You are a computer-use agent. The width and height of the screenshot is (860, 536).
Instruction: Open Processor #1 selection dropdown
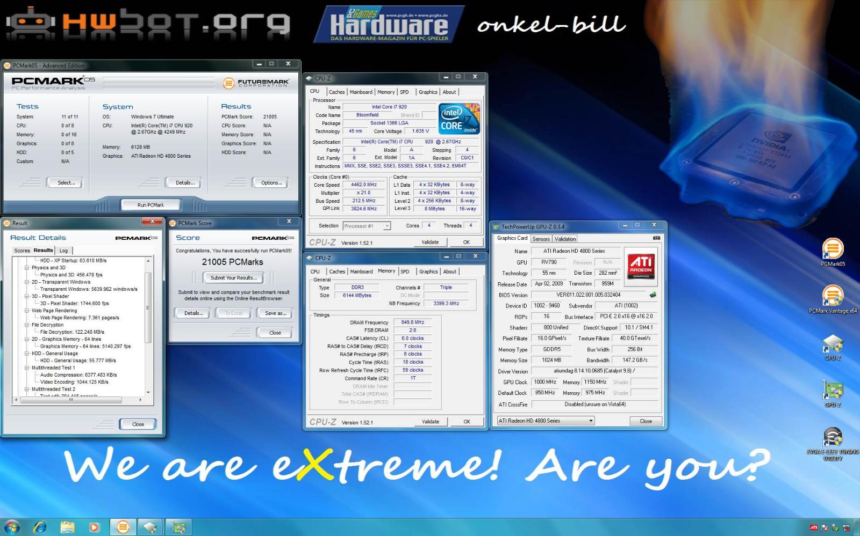[387, 226]
